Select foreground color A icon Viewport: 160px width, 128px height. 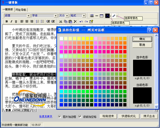(x=107, y=16)
